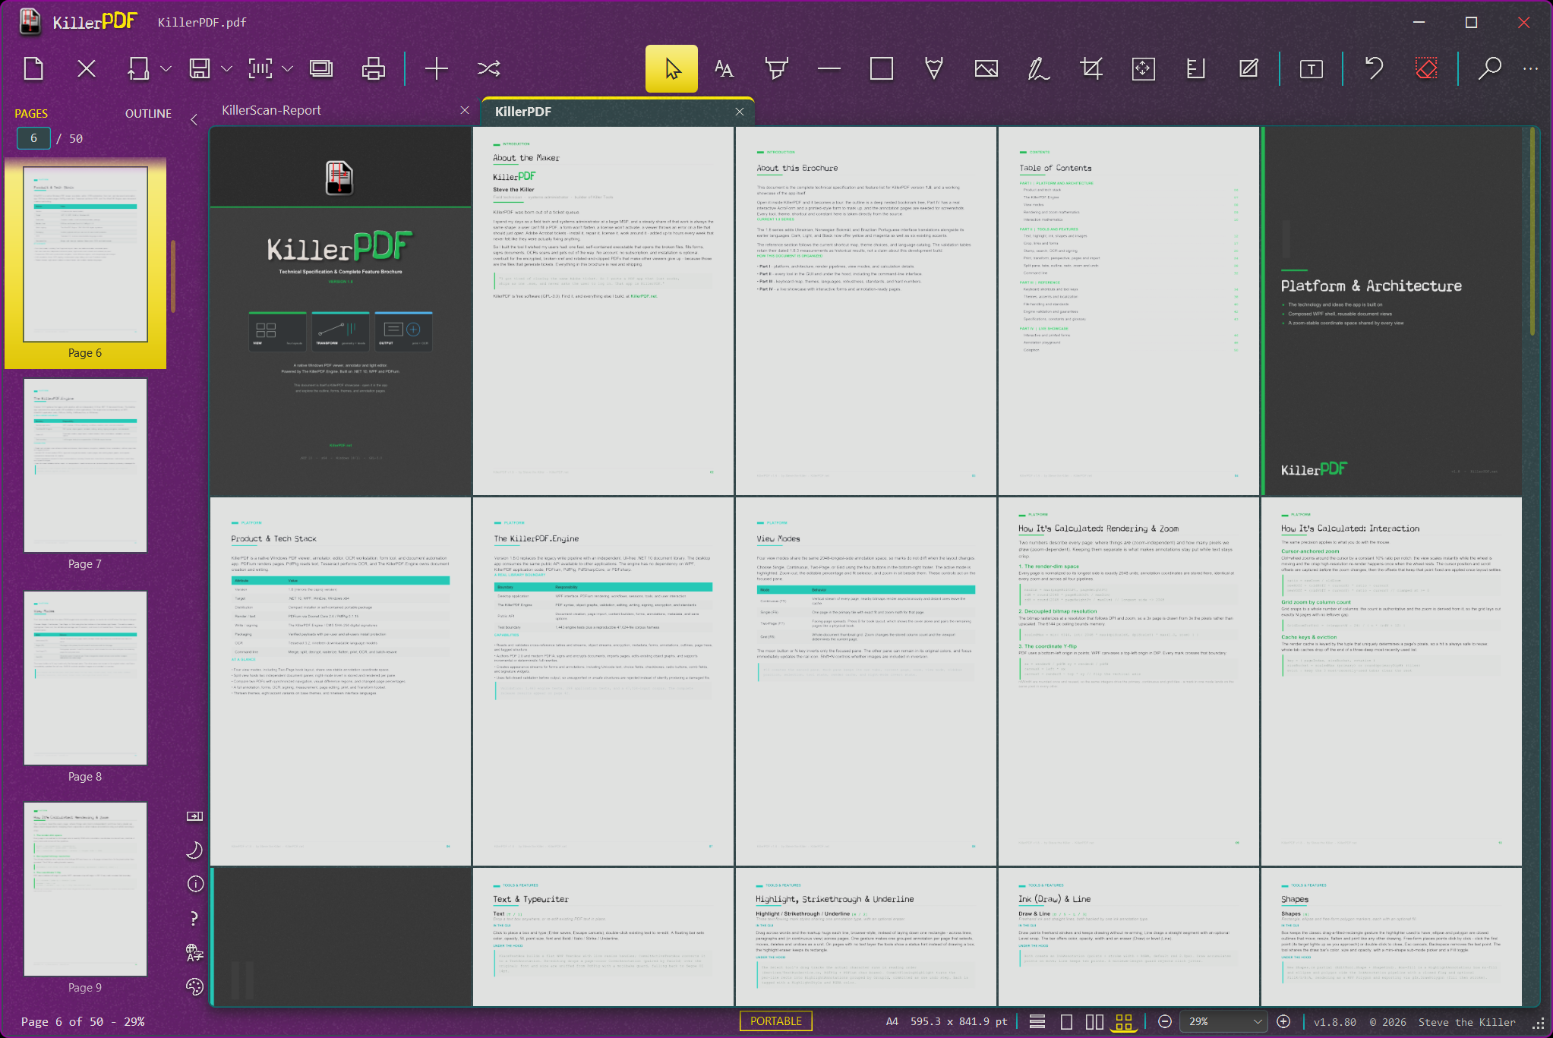
Task: Expand the open file dropdown arrow
Action: [x=166, y=69]
